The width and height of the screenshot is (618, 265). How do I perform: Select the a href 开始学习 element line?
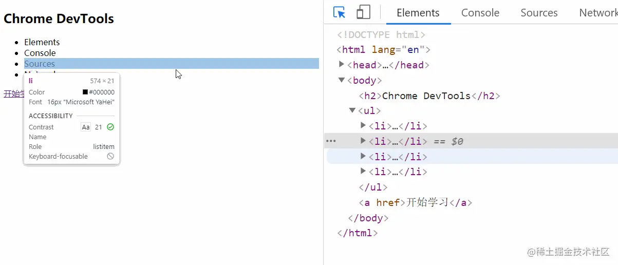tap(415, 202)
